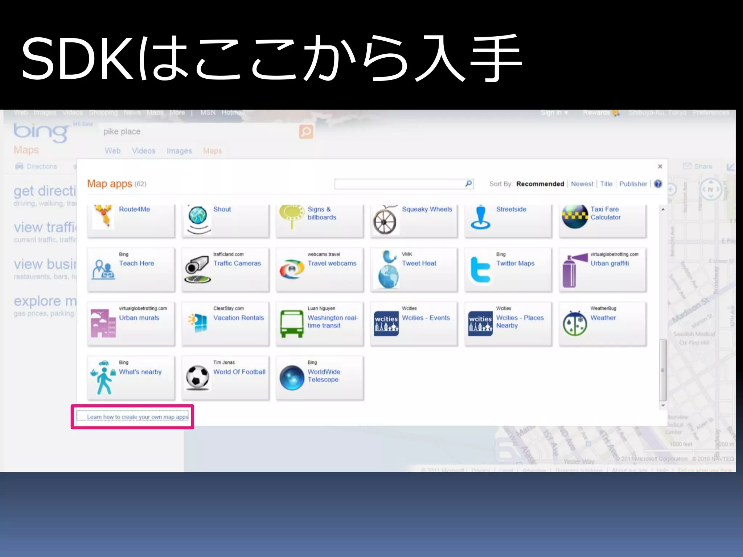The height and width of the screenshot is (557, 743).
Task: Switch to the Videos search tab
Action: (144, 151)
